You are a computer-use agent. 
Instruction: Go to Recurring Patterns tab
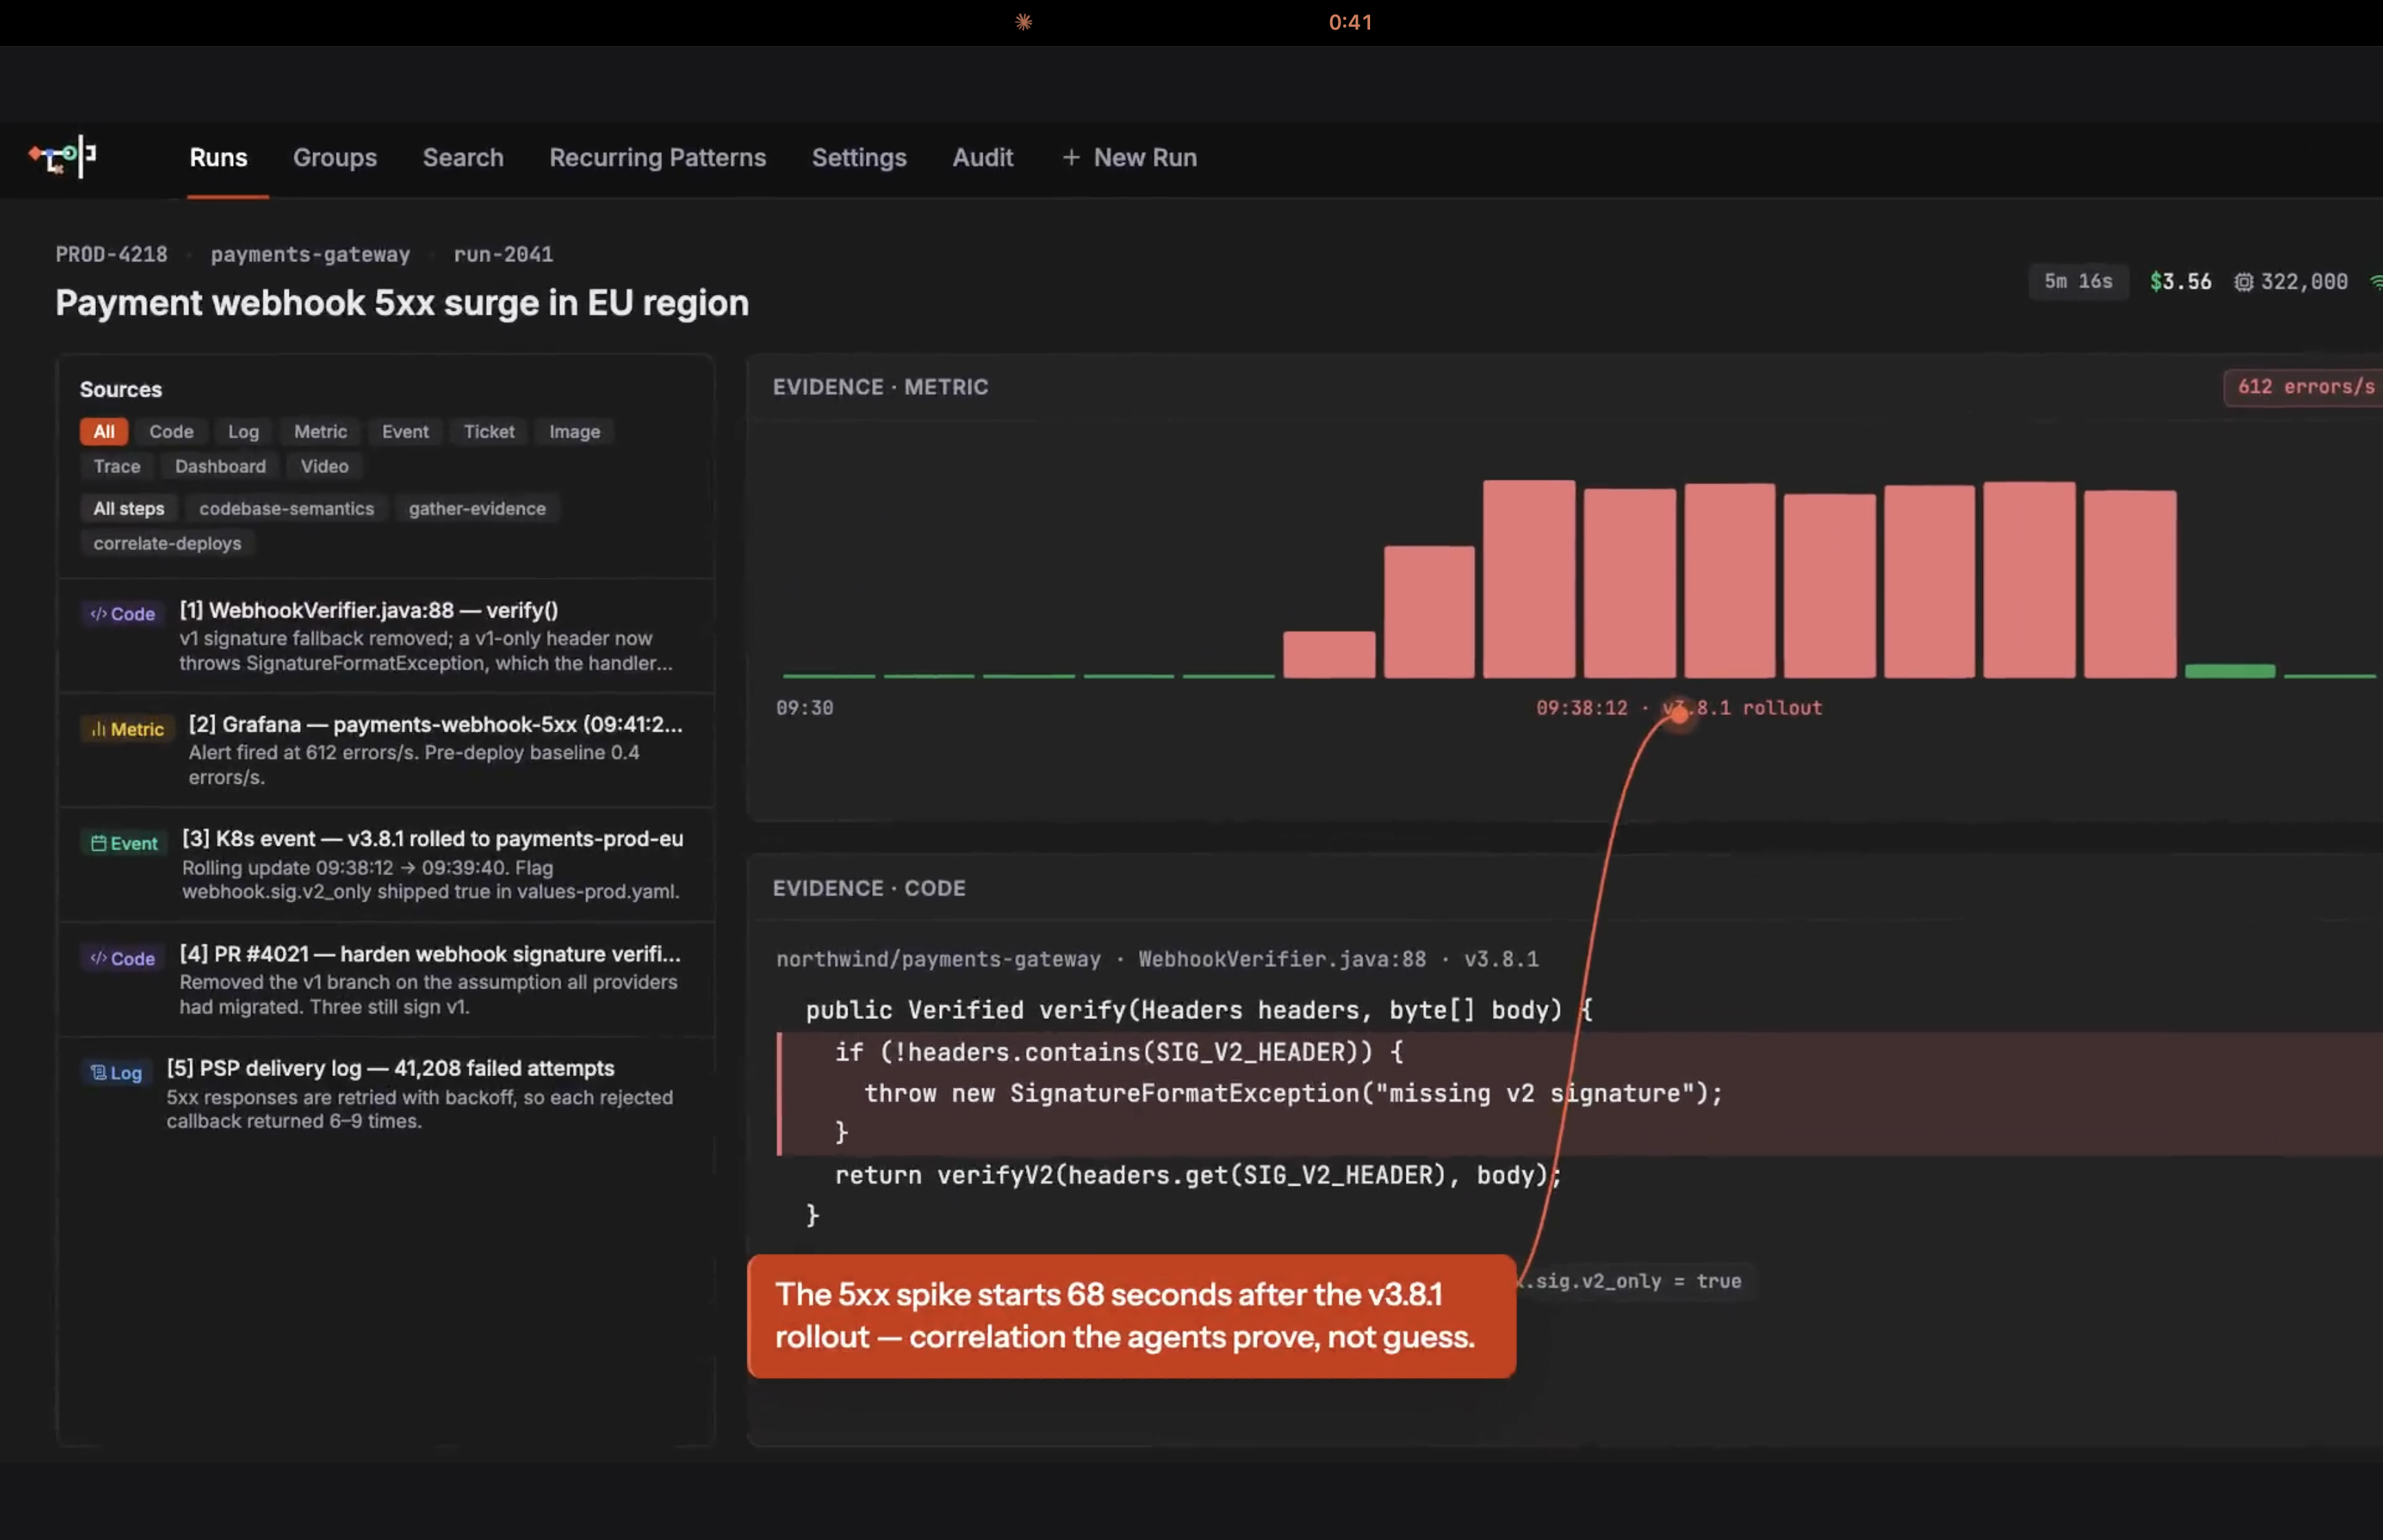(x=657, y=157)
